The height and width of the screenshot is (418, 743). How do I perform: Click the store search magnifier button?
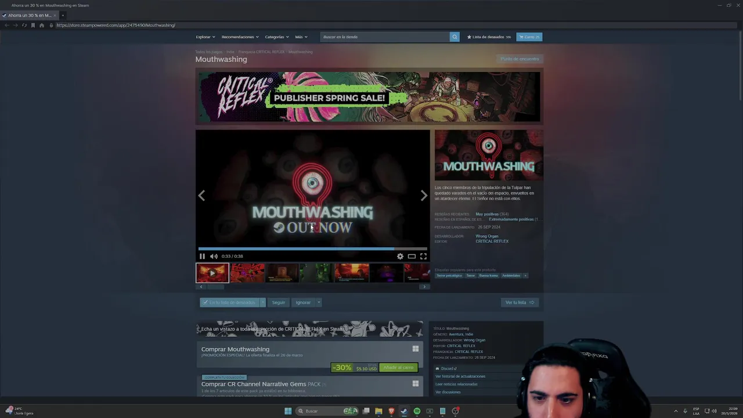pos(455,37)
